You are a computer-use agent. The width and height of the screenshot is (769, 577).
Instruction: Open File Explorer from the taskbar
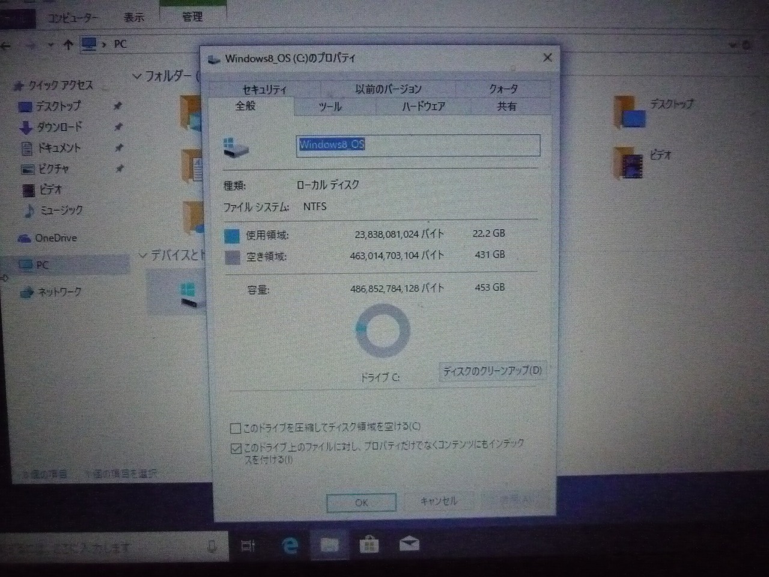(329, 546)
